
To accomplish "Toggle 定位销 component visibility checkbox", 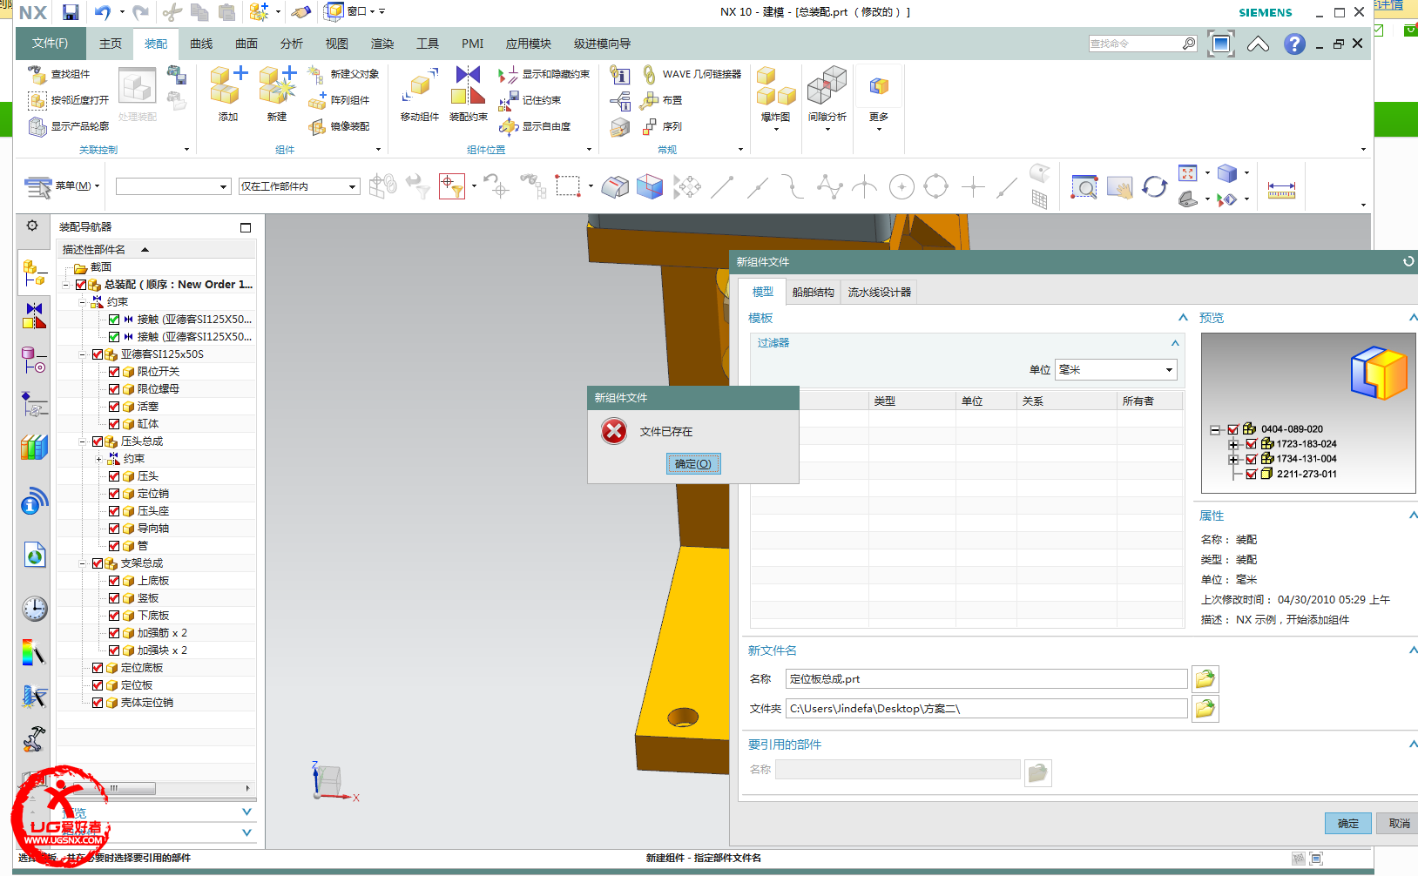I will tap(114, 494).
